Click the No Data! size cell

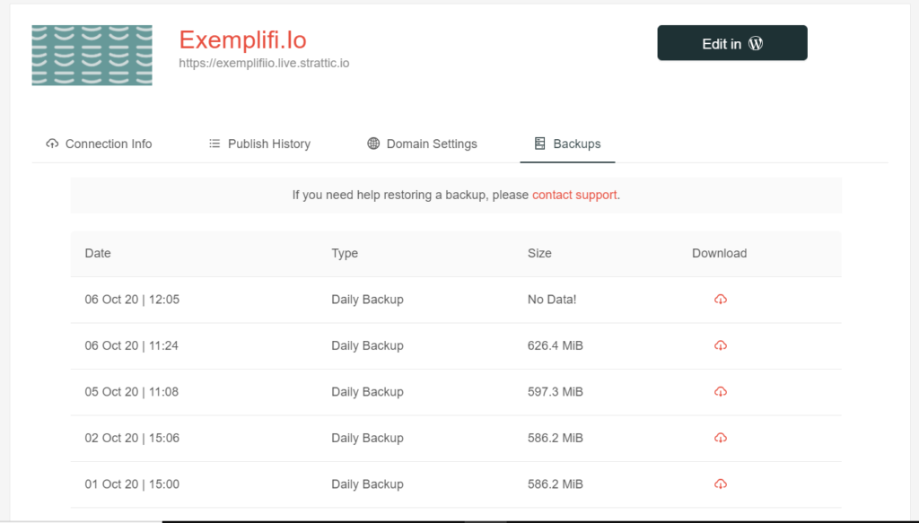pos(552,300)
